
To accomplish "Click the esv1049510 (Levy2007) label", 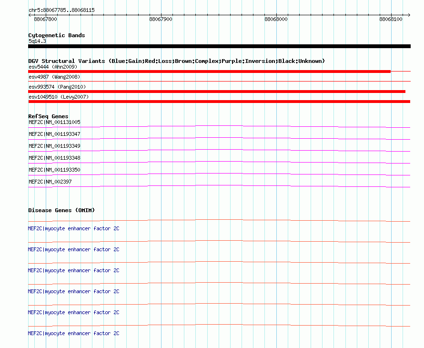I will (59, 97).
